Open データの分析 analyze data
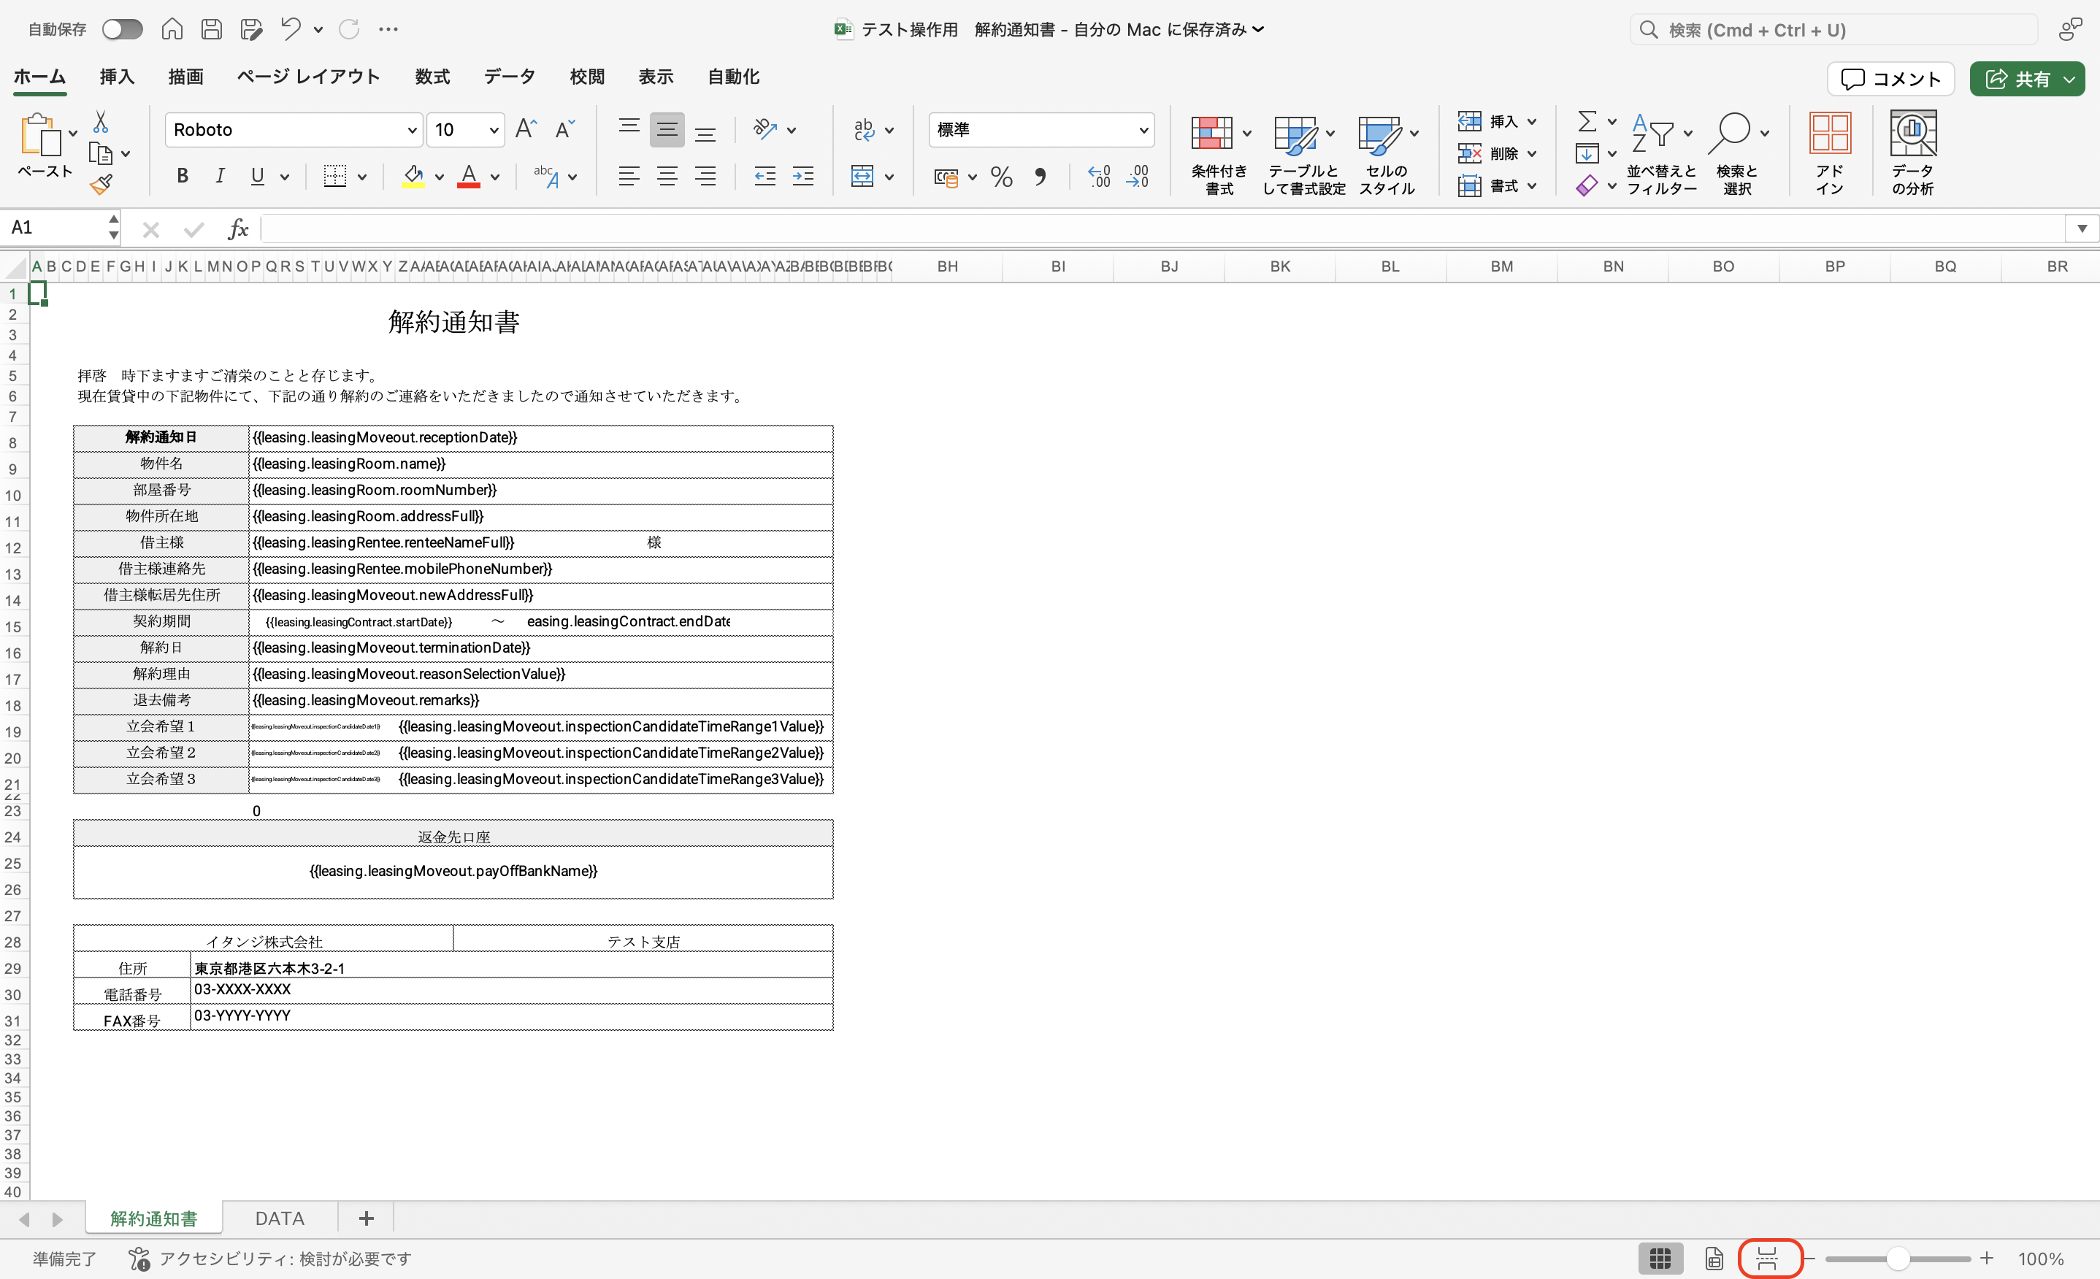Image resolution: width=2100 pixels, height=1279 pixels. 1912,154
